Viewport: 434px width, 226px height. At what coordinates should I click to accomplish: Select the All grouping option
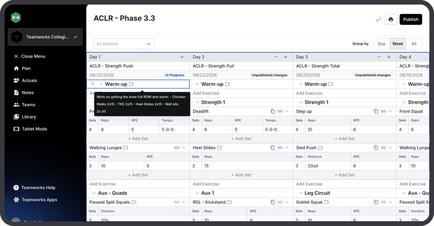(414, 44)
